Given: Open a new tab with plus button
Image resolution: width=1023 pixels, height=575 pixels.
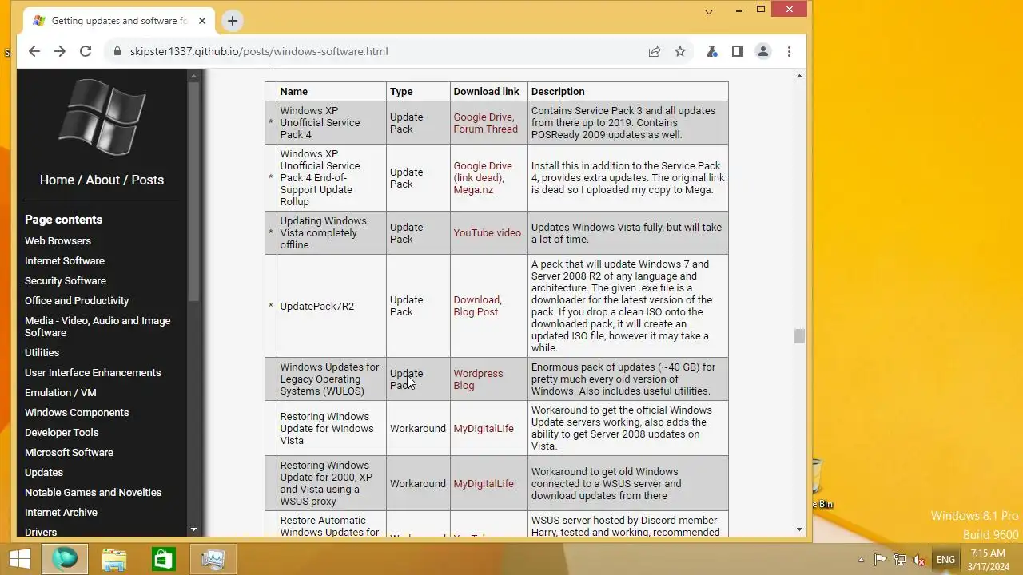Looking at the screenshot, I should 233,21.
